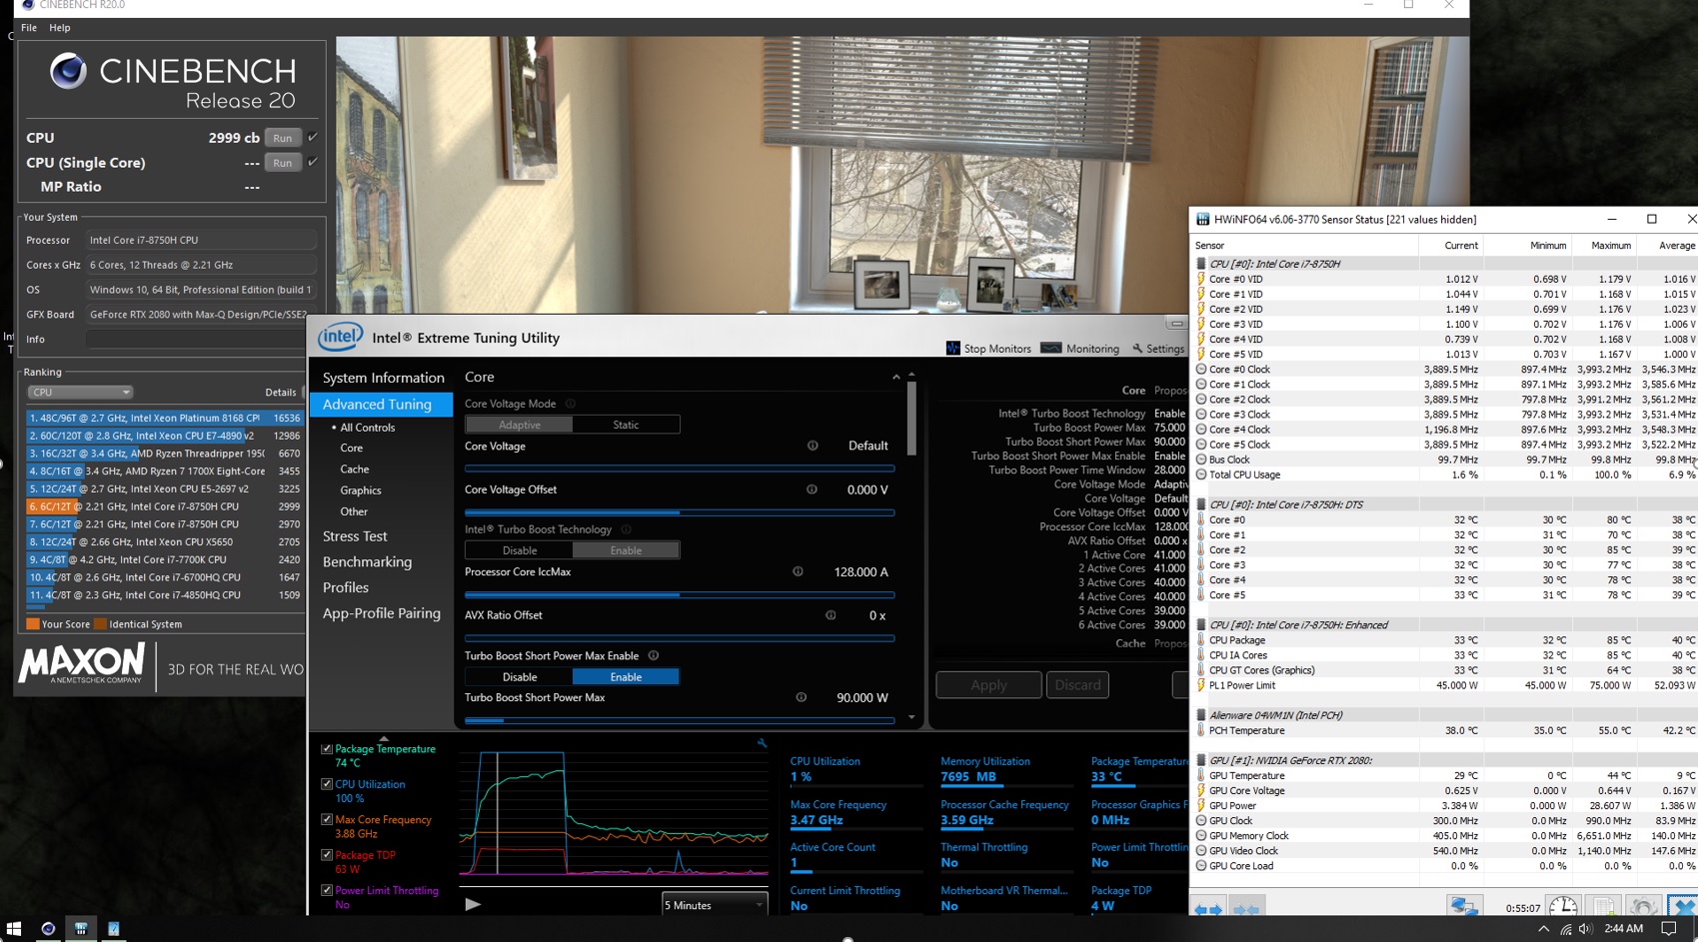This screenshot has height=942, width=1698.
Task: Select All Controls under Advanced Tuning
Action: coord(367,428)
